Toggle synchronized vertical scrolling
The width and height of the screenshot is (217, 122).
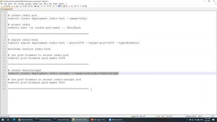click(x=47, y=6)
